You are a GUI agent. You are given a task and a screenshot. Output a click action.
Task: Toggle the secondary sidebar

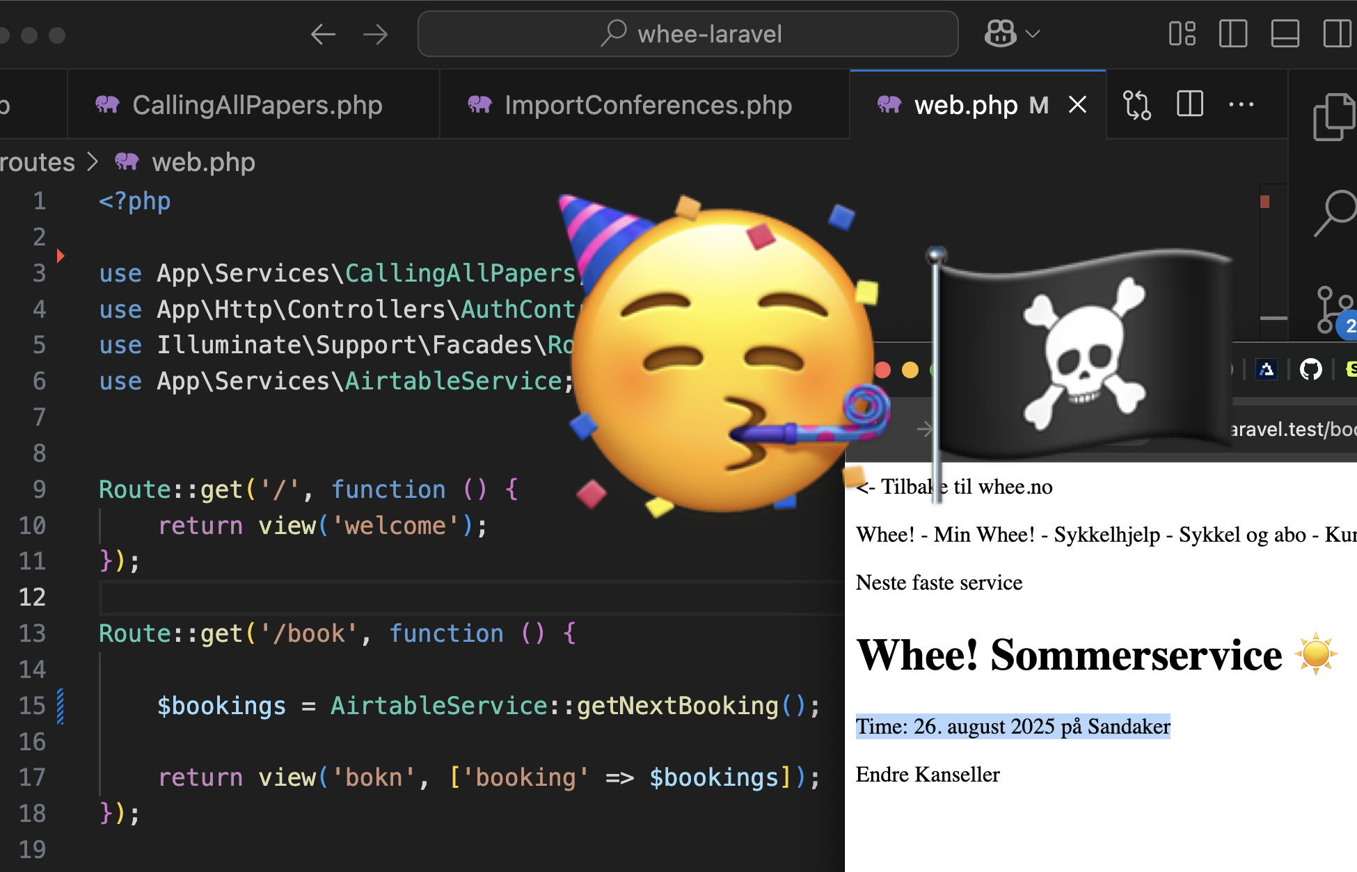(x=1337, y=34)
